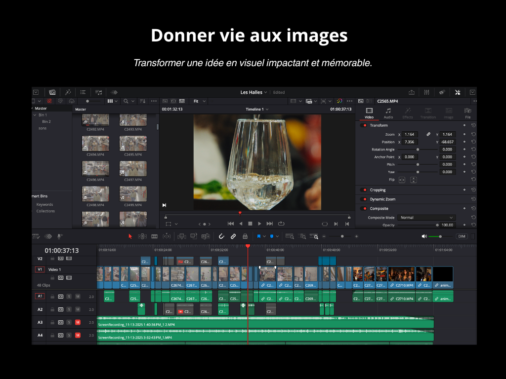506x379 pixels.
Task: Switch to the Effects inspector tab
Action: coord(408,114)
